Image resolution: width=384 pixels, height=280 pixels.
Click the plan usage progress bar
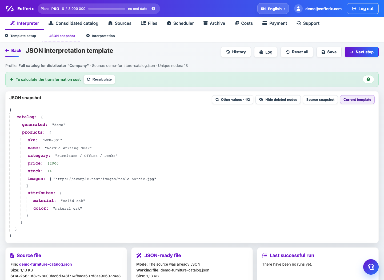(x=107, y=9)
